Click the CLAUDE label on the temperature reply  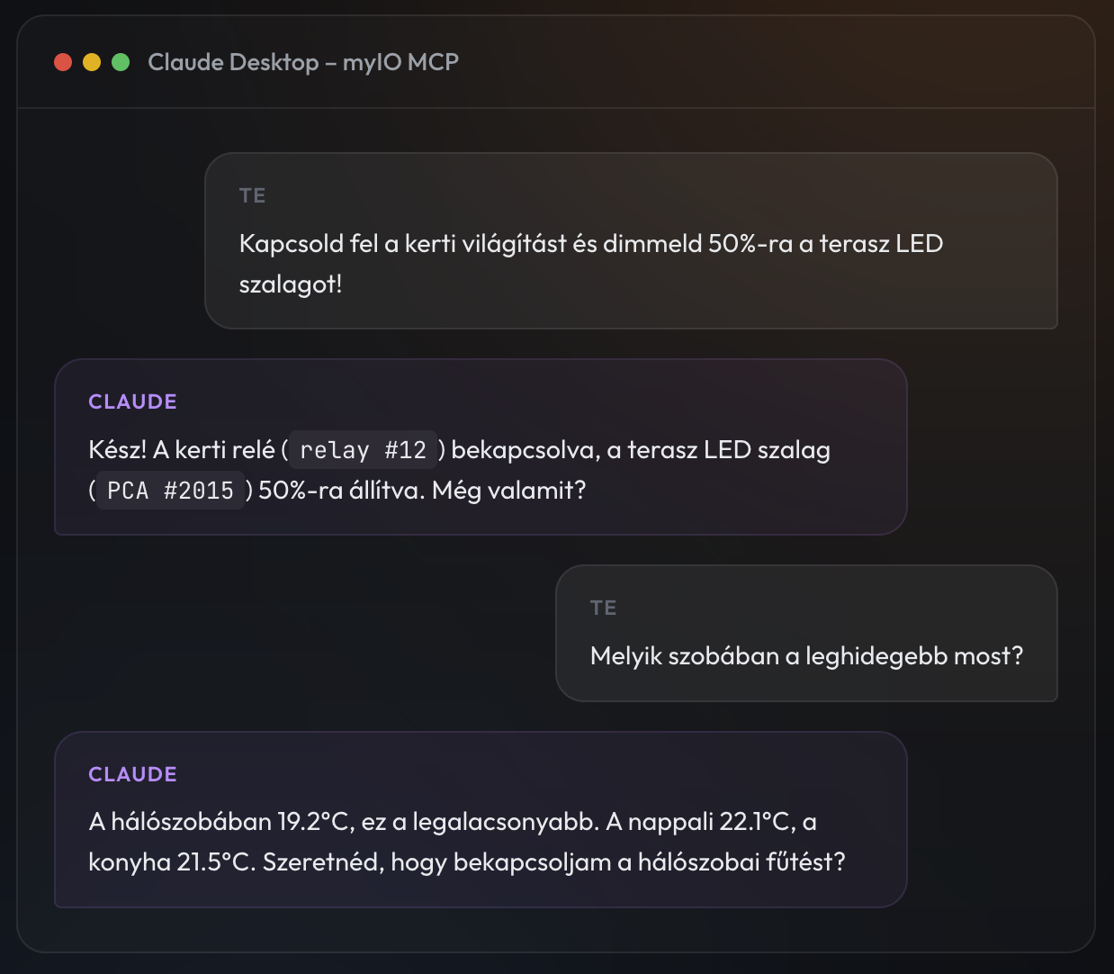click(132, 773)
